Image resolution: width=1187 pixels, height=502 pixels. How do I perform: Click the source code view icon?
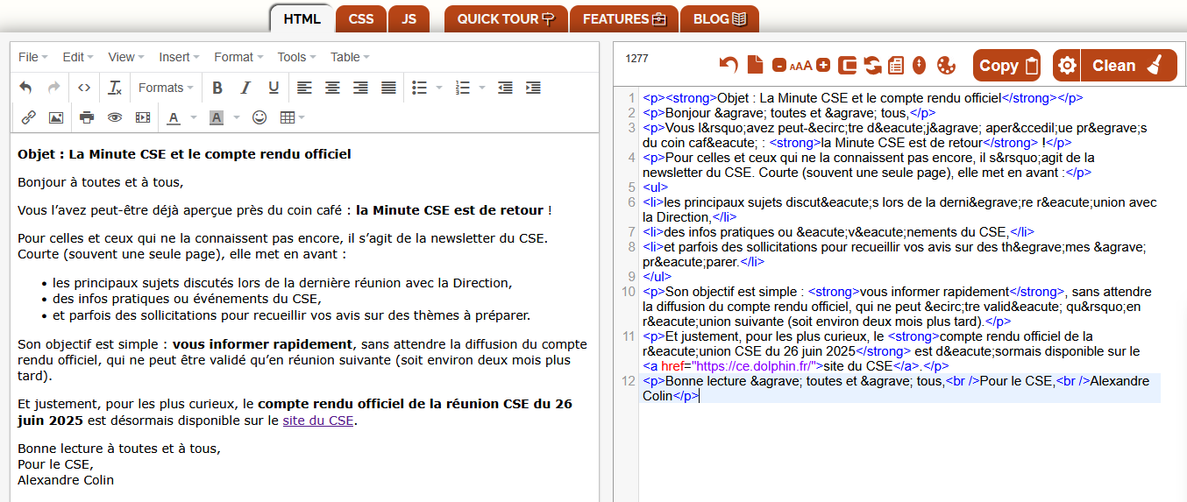pyautogui.click(x=84, y=88)
